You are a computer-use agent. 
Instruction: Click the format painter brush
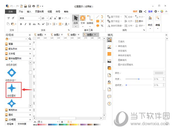click(x=13, y=18)
